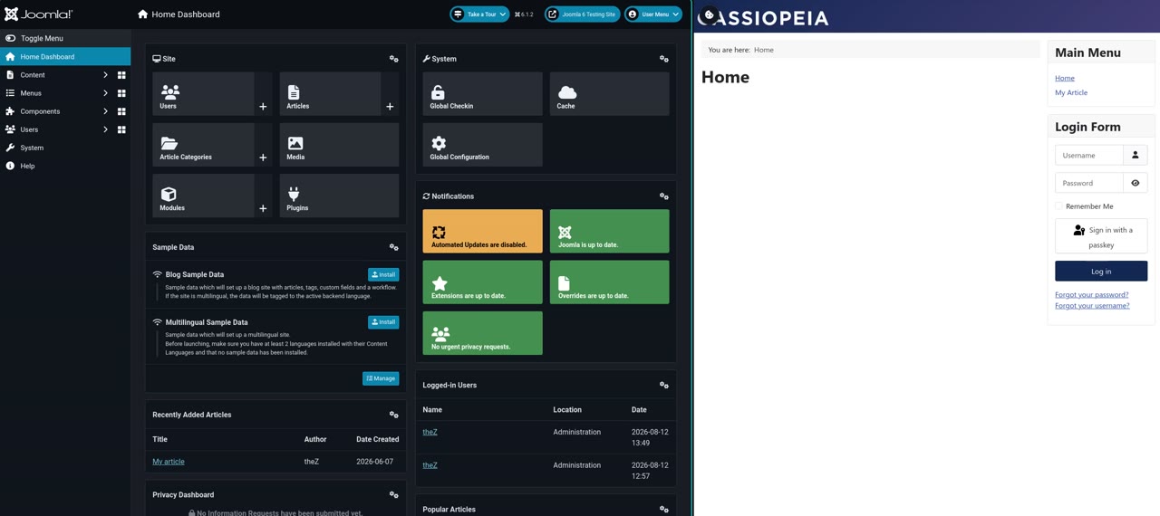
Task: Expand Content submenu in sidebar
Action: 105,75
